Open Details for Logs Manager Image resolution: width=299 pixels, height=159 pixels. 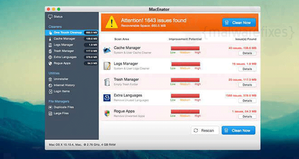click(x=247, y=69)
